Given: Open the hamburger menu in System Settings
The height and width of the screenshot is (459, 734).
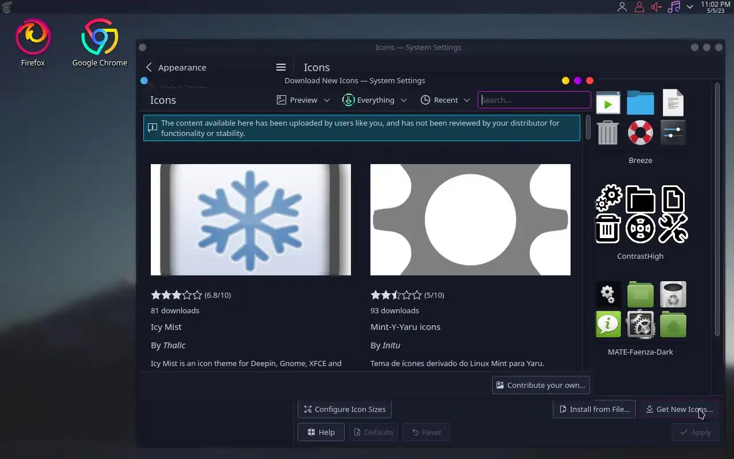Looking at the screenshot, I should pyautogui.click(x=280, y=67).
